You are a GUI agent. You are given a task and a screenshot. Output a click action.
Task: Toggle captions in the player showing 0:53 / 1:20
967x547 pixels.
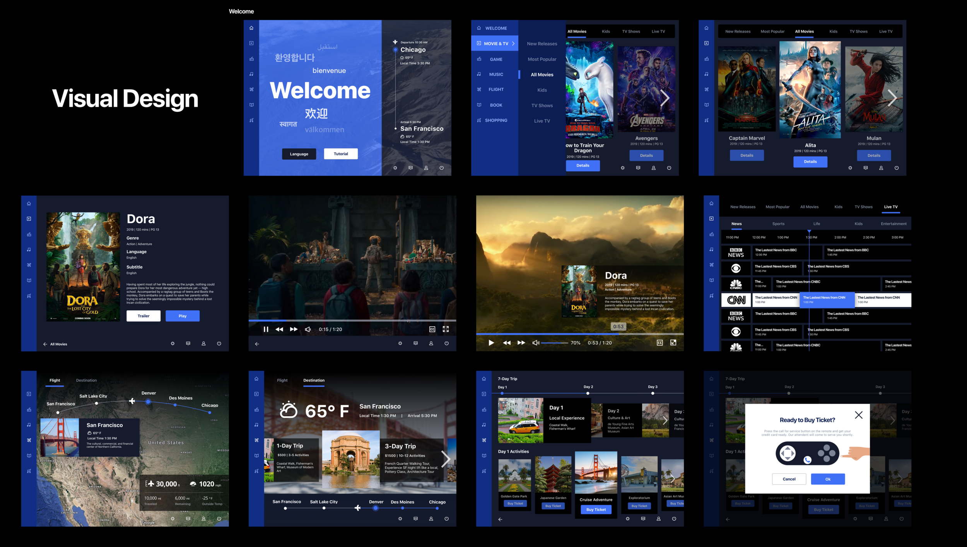pos(659,343)
